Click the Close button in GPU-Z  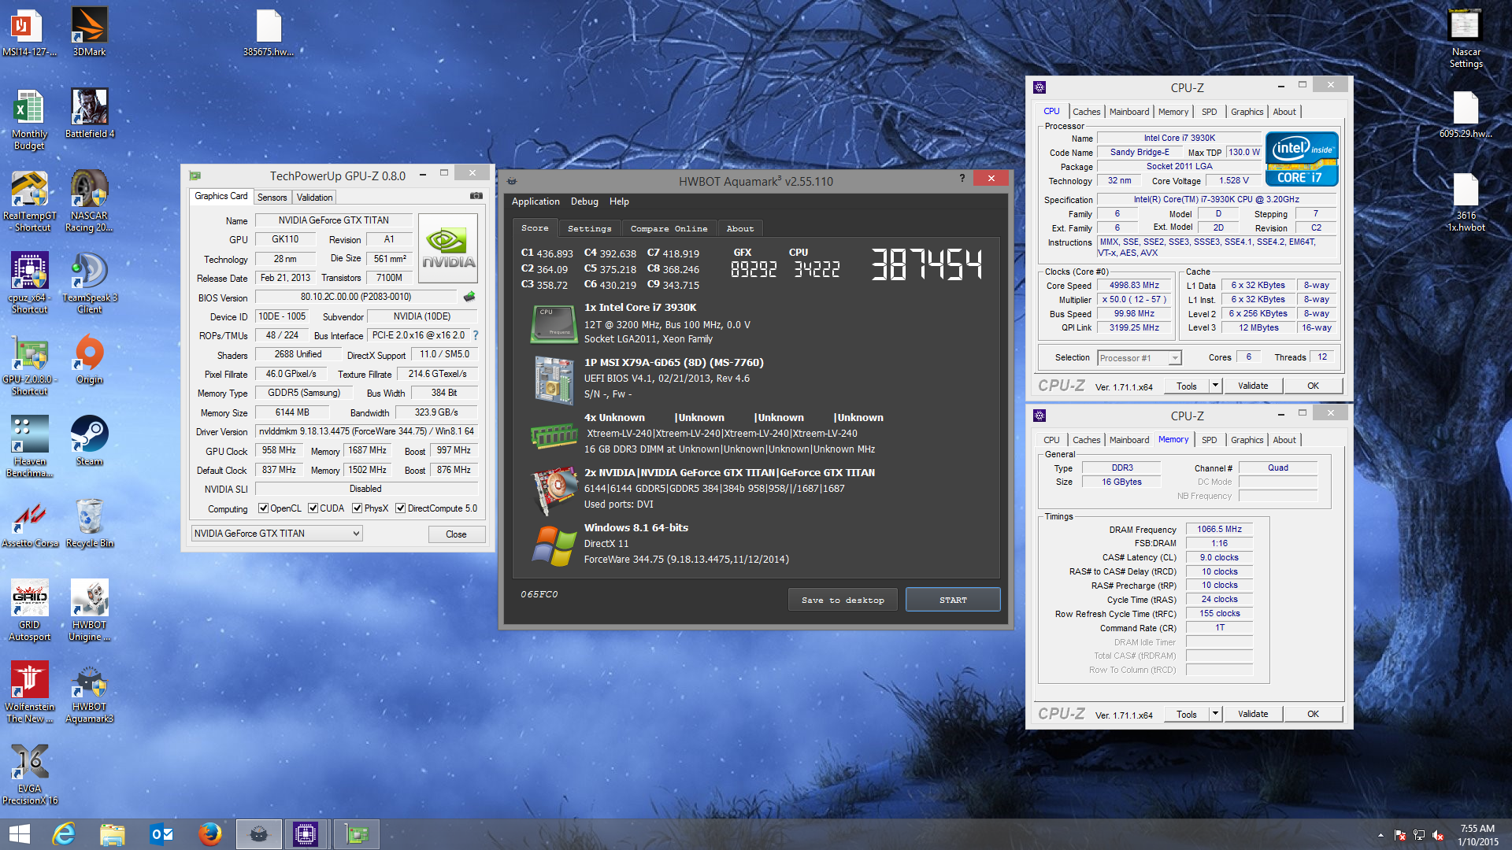(456, 534)
